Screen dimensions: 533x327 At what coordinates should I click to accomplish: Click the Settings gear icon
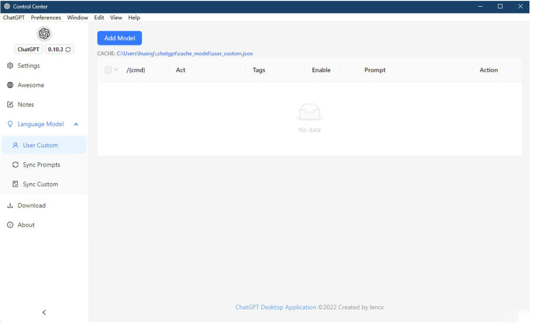10,66
